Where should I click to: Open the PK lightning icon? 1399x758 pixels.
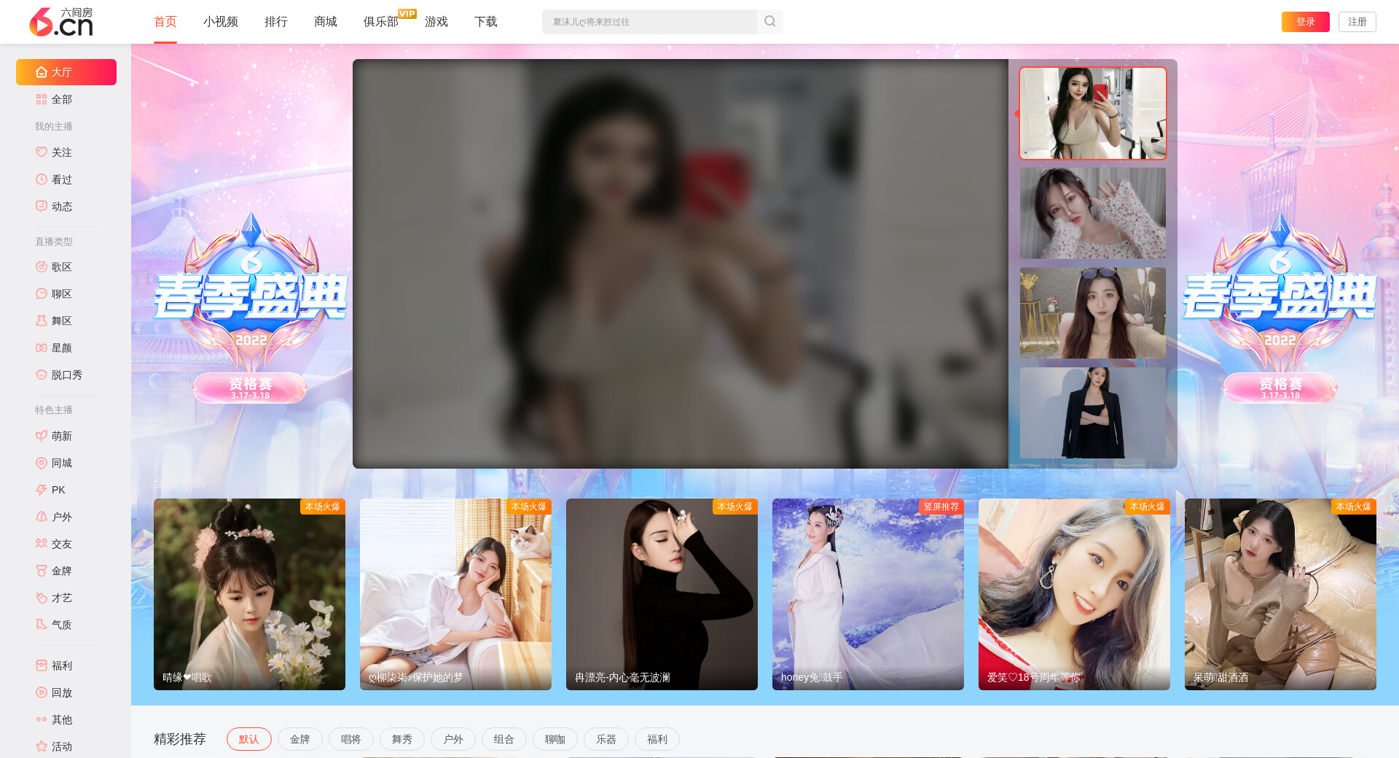point(42,490)
